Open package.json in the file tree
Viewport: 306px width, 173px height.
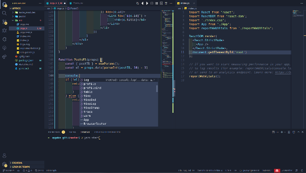pos(26,61)
